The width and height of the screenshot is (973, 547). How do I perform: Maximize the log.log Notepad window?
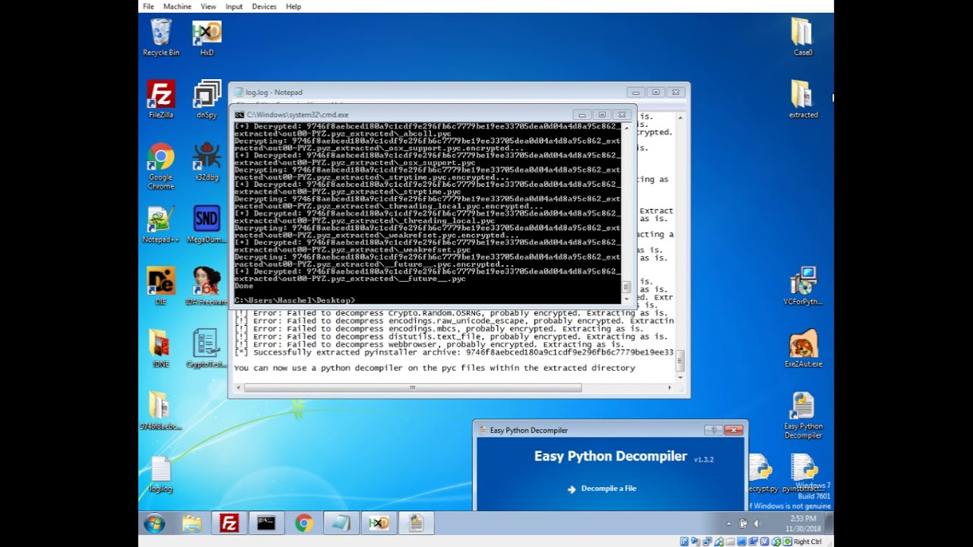[655, 92]
